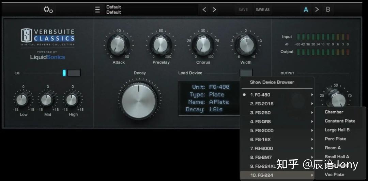Open the preset list hamburger menu
Viewport: 368px width, 181px height.
click(x=97, y=10)
